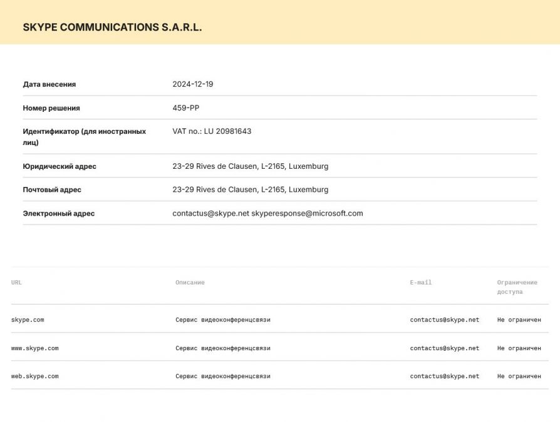Click the e-mail cell in the web.skype.com row

445,376
